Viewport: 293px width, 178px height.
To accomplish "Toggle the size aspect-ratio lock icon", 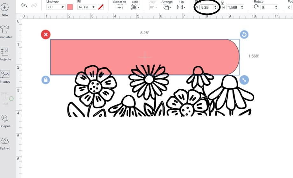I will 222,3.
